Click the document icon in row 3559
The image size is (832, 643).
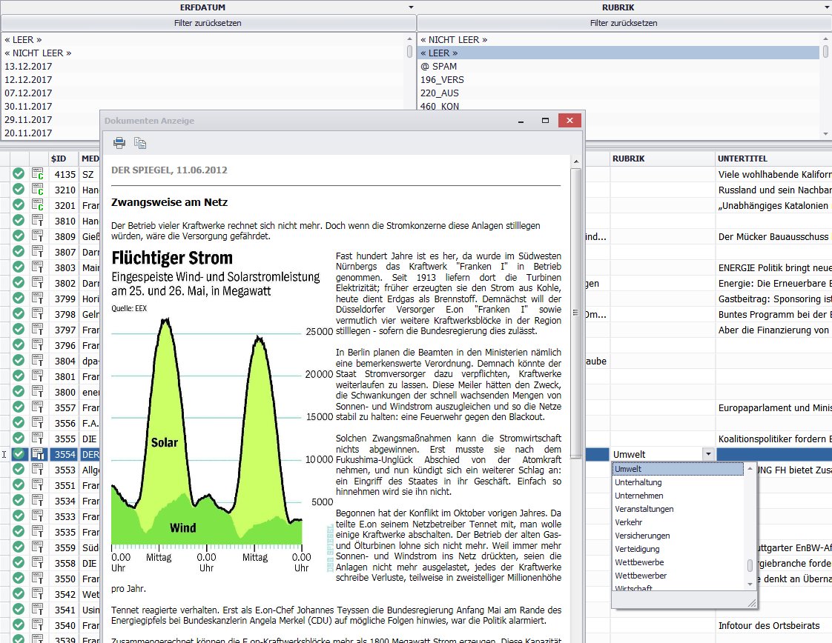[x=38, y=547]
